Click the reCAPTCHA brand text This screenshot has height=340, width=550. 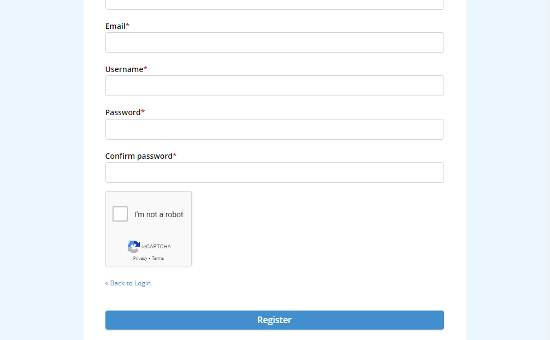pos(156,247)
